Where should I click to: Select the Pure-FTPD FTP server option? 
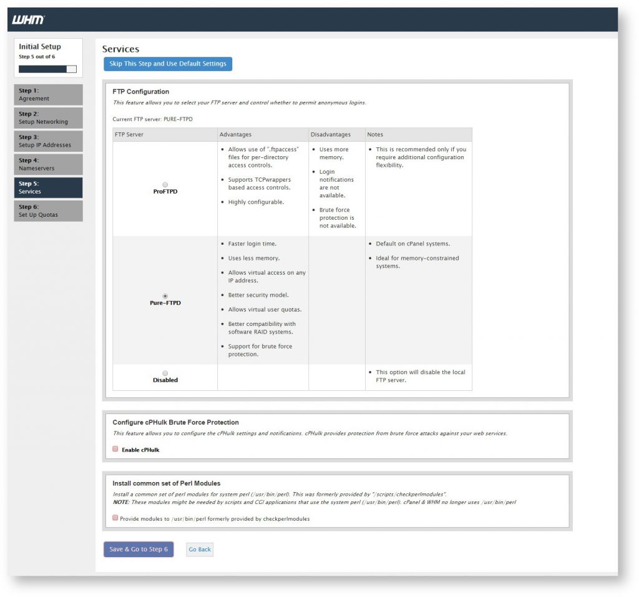point(165,295)
